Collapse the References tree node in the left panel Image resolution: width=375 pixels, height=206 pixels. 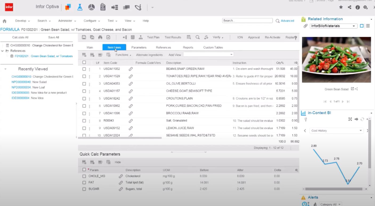(2, 51)
